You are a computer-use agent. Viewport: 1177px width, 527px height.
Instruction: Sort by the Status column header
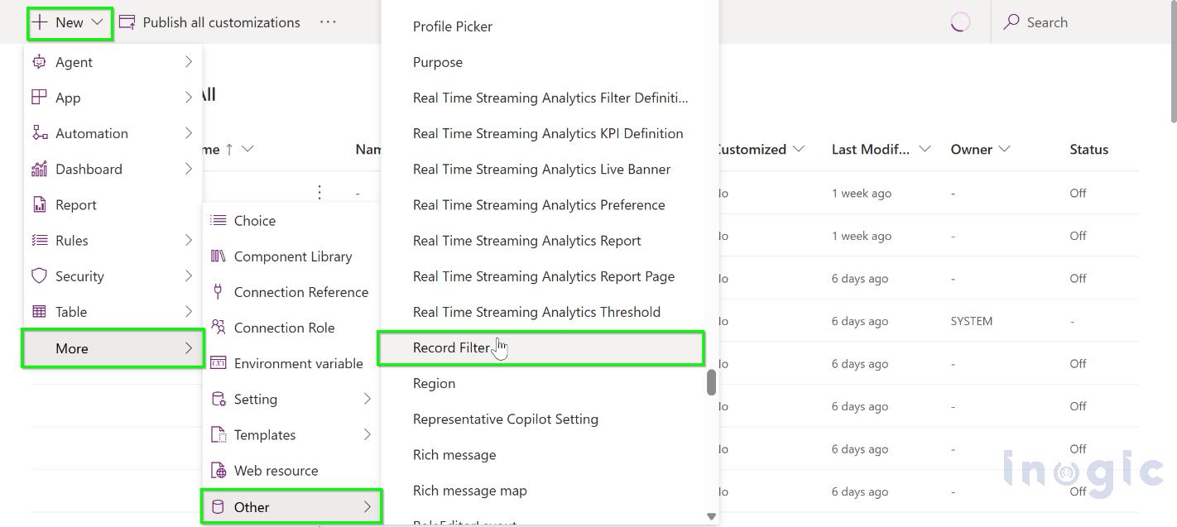pyautogui.click(x=1088, y=149)
